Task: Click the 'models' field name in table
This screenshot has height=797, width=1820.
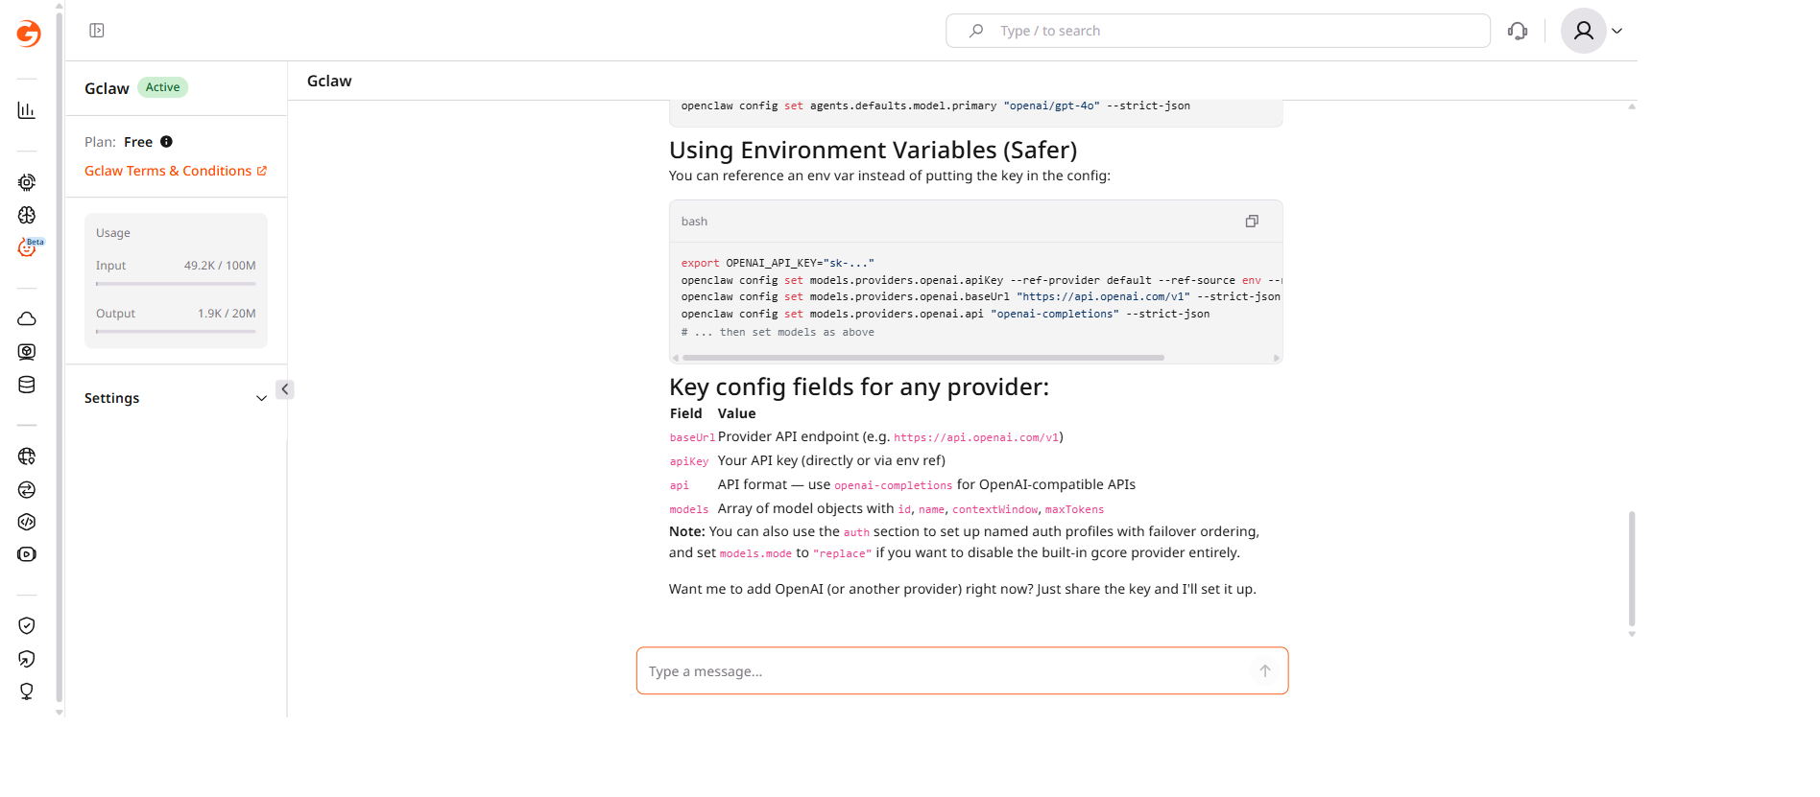Action: tap(689, 509)
